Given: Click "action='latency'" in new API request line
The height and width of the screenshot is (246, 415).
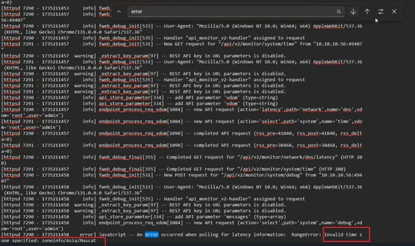Looking at the screenshot, I should (x=260, y=109).
